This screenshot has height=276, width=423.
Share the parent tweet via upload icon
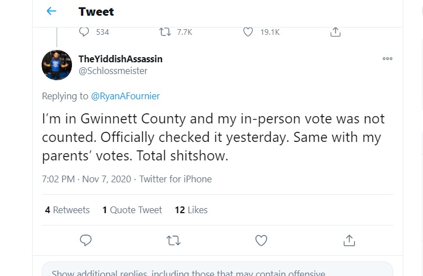point(335,32)
